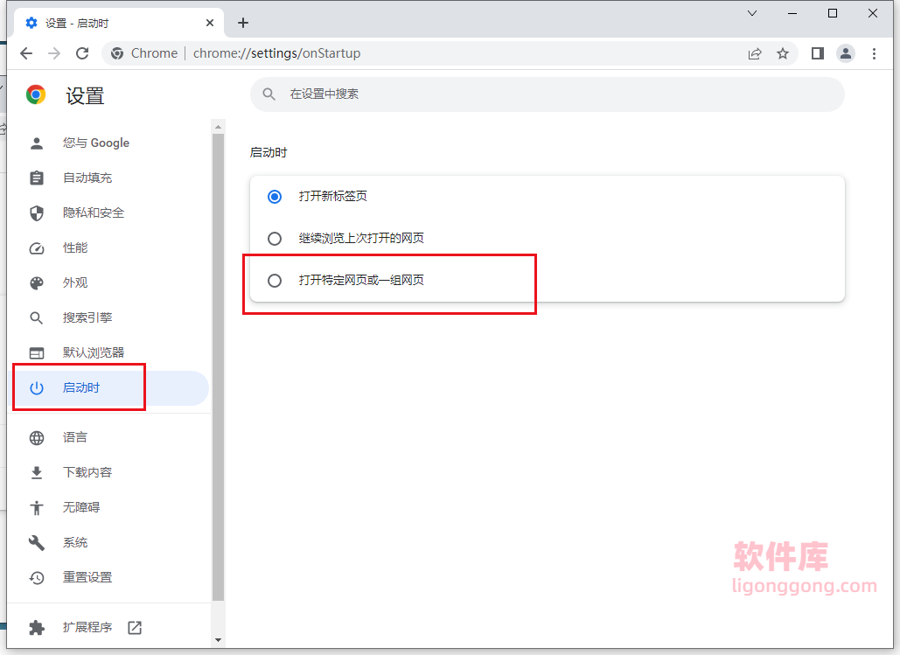Screen dimensions: 900x655
Task: Click sidebar scrollbar down arrow
Action: tap(218, 640)
